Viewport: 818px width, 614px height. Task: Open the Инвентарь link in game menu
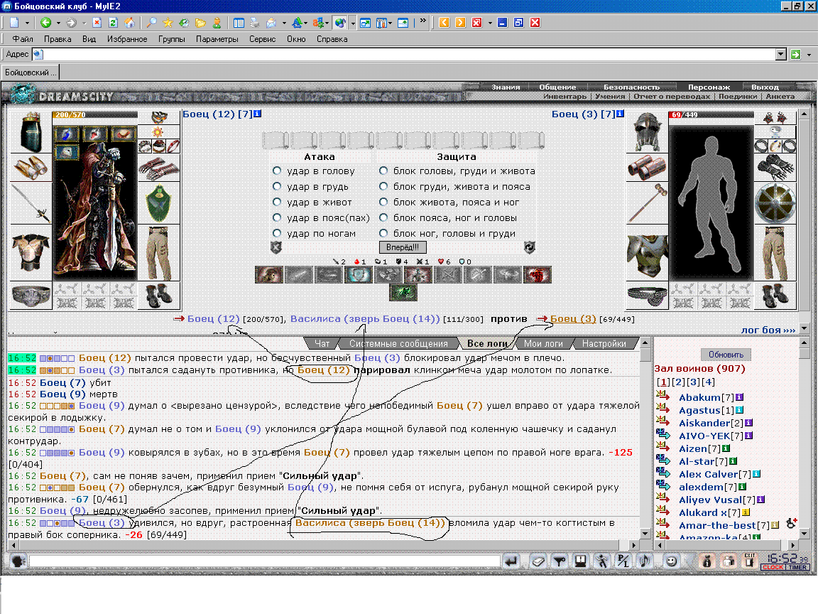click(565, 96)
